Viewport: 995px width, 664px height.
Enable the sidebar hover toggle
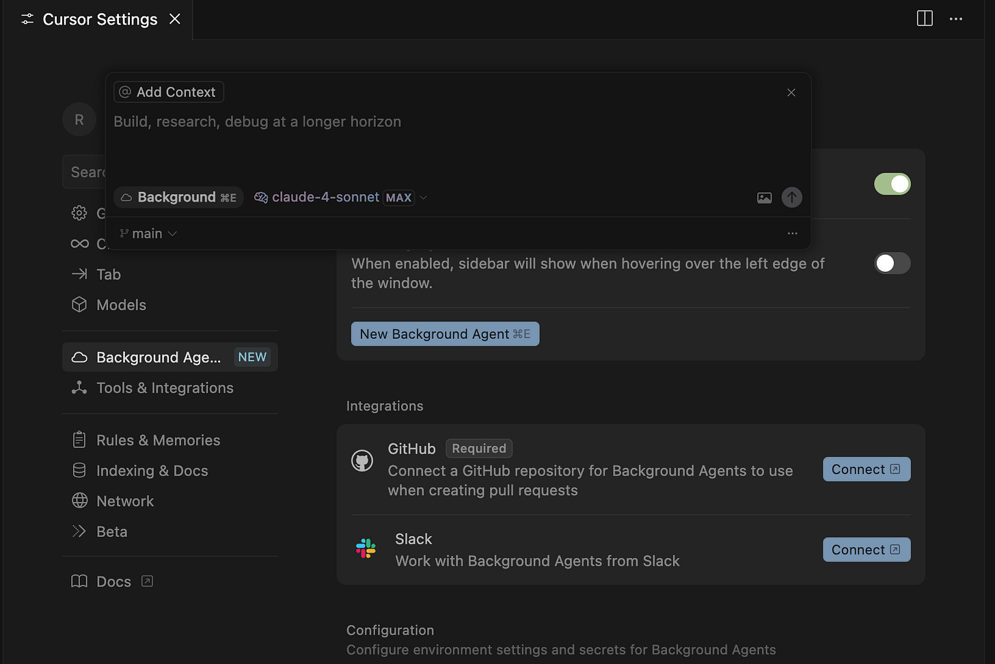(892, 263)
